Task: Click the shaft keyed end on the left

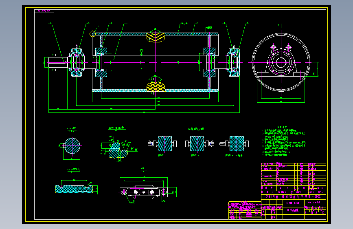Action: pyautogui.click(x=58, y=62)
